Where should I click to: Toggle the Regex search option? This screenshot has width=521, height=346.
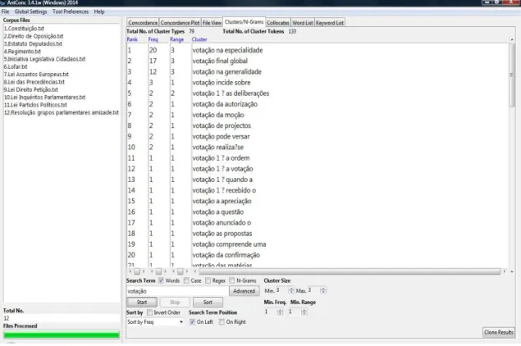(208, 280)
